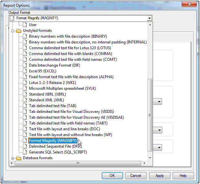
Task: Click the COMT format document icon
Action: [x=25, y=60]
